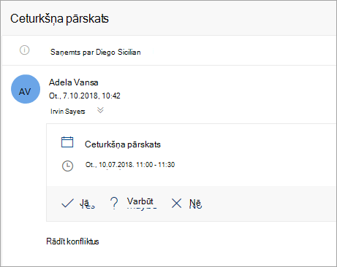Click recipient 'Irvin Sayers'
Image resolution: width=337 pixels, height=267 pixels.
click(68, 112)
